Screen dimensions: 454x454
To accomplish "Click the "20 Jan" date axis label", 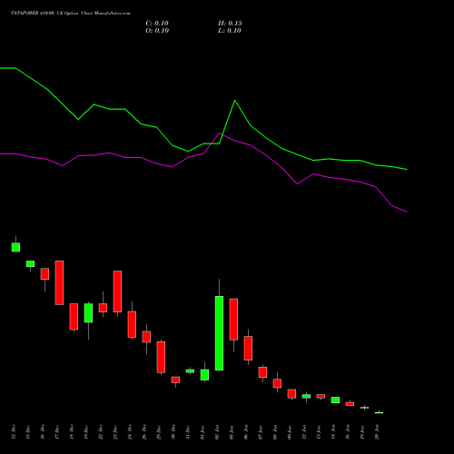I will coord(377,432).
